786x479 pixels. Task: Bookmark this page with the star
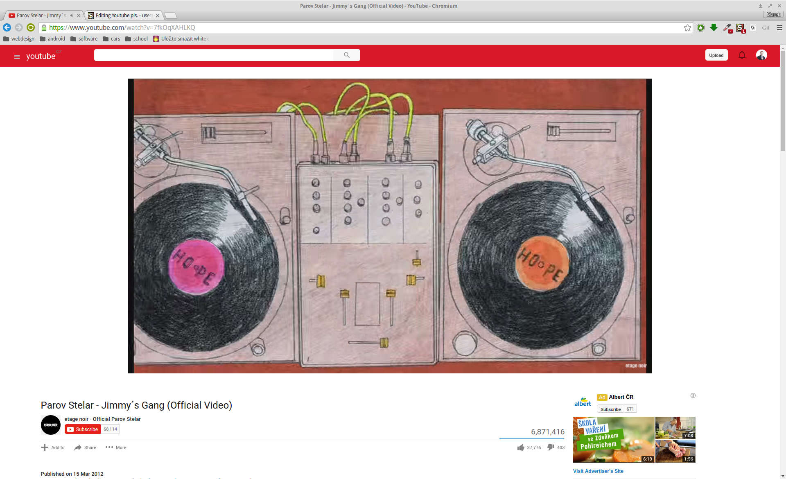(687, 27)
